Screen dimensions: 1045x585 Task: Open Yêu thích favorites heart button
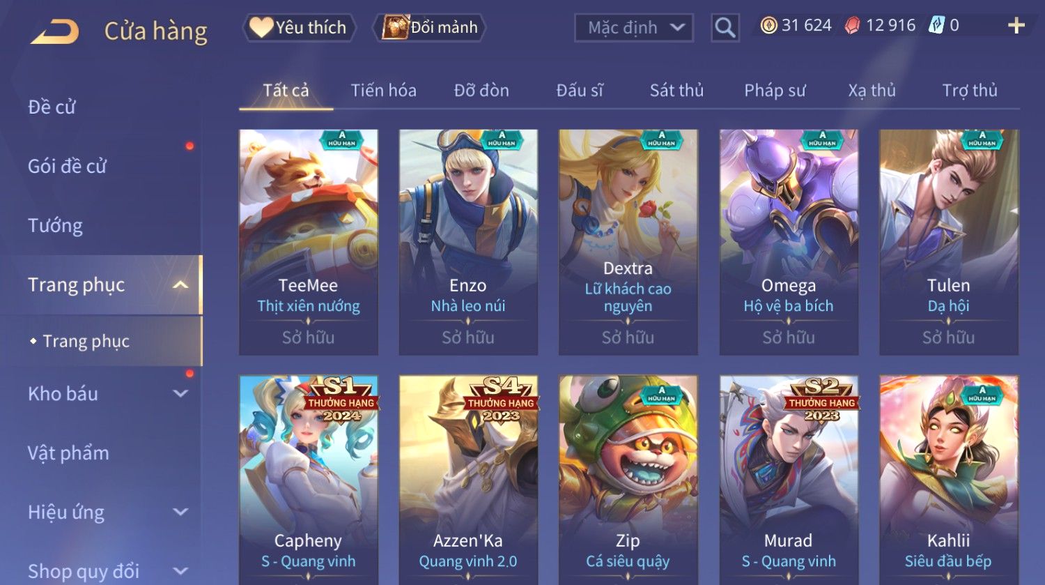[x=300, y=27]
